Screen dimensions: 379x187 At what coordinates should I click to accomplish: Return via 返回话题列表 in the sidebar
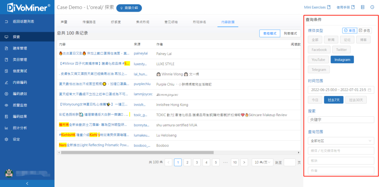tap(23, 21)
